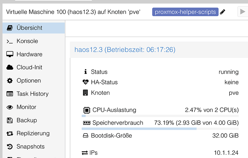Open the Task History section

tap(33, 94)
